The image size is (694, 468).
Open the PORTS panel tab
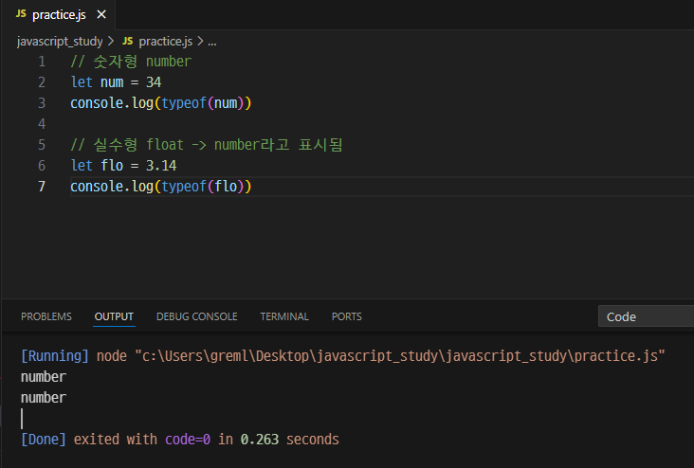[x=347, y=316]
